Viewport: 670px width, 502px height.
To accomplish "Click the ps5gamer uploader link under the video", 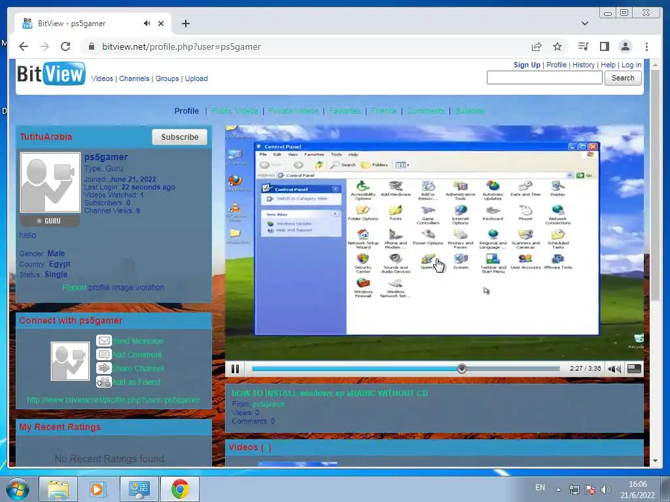I will [x=268, y=404].
